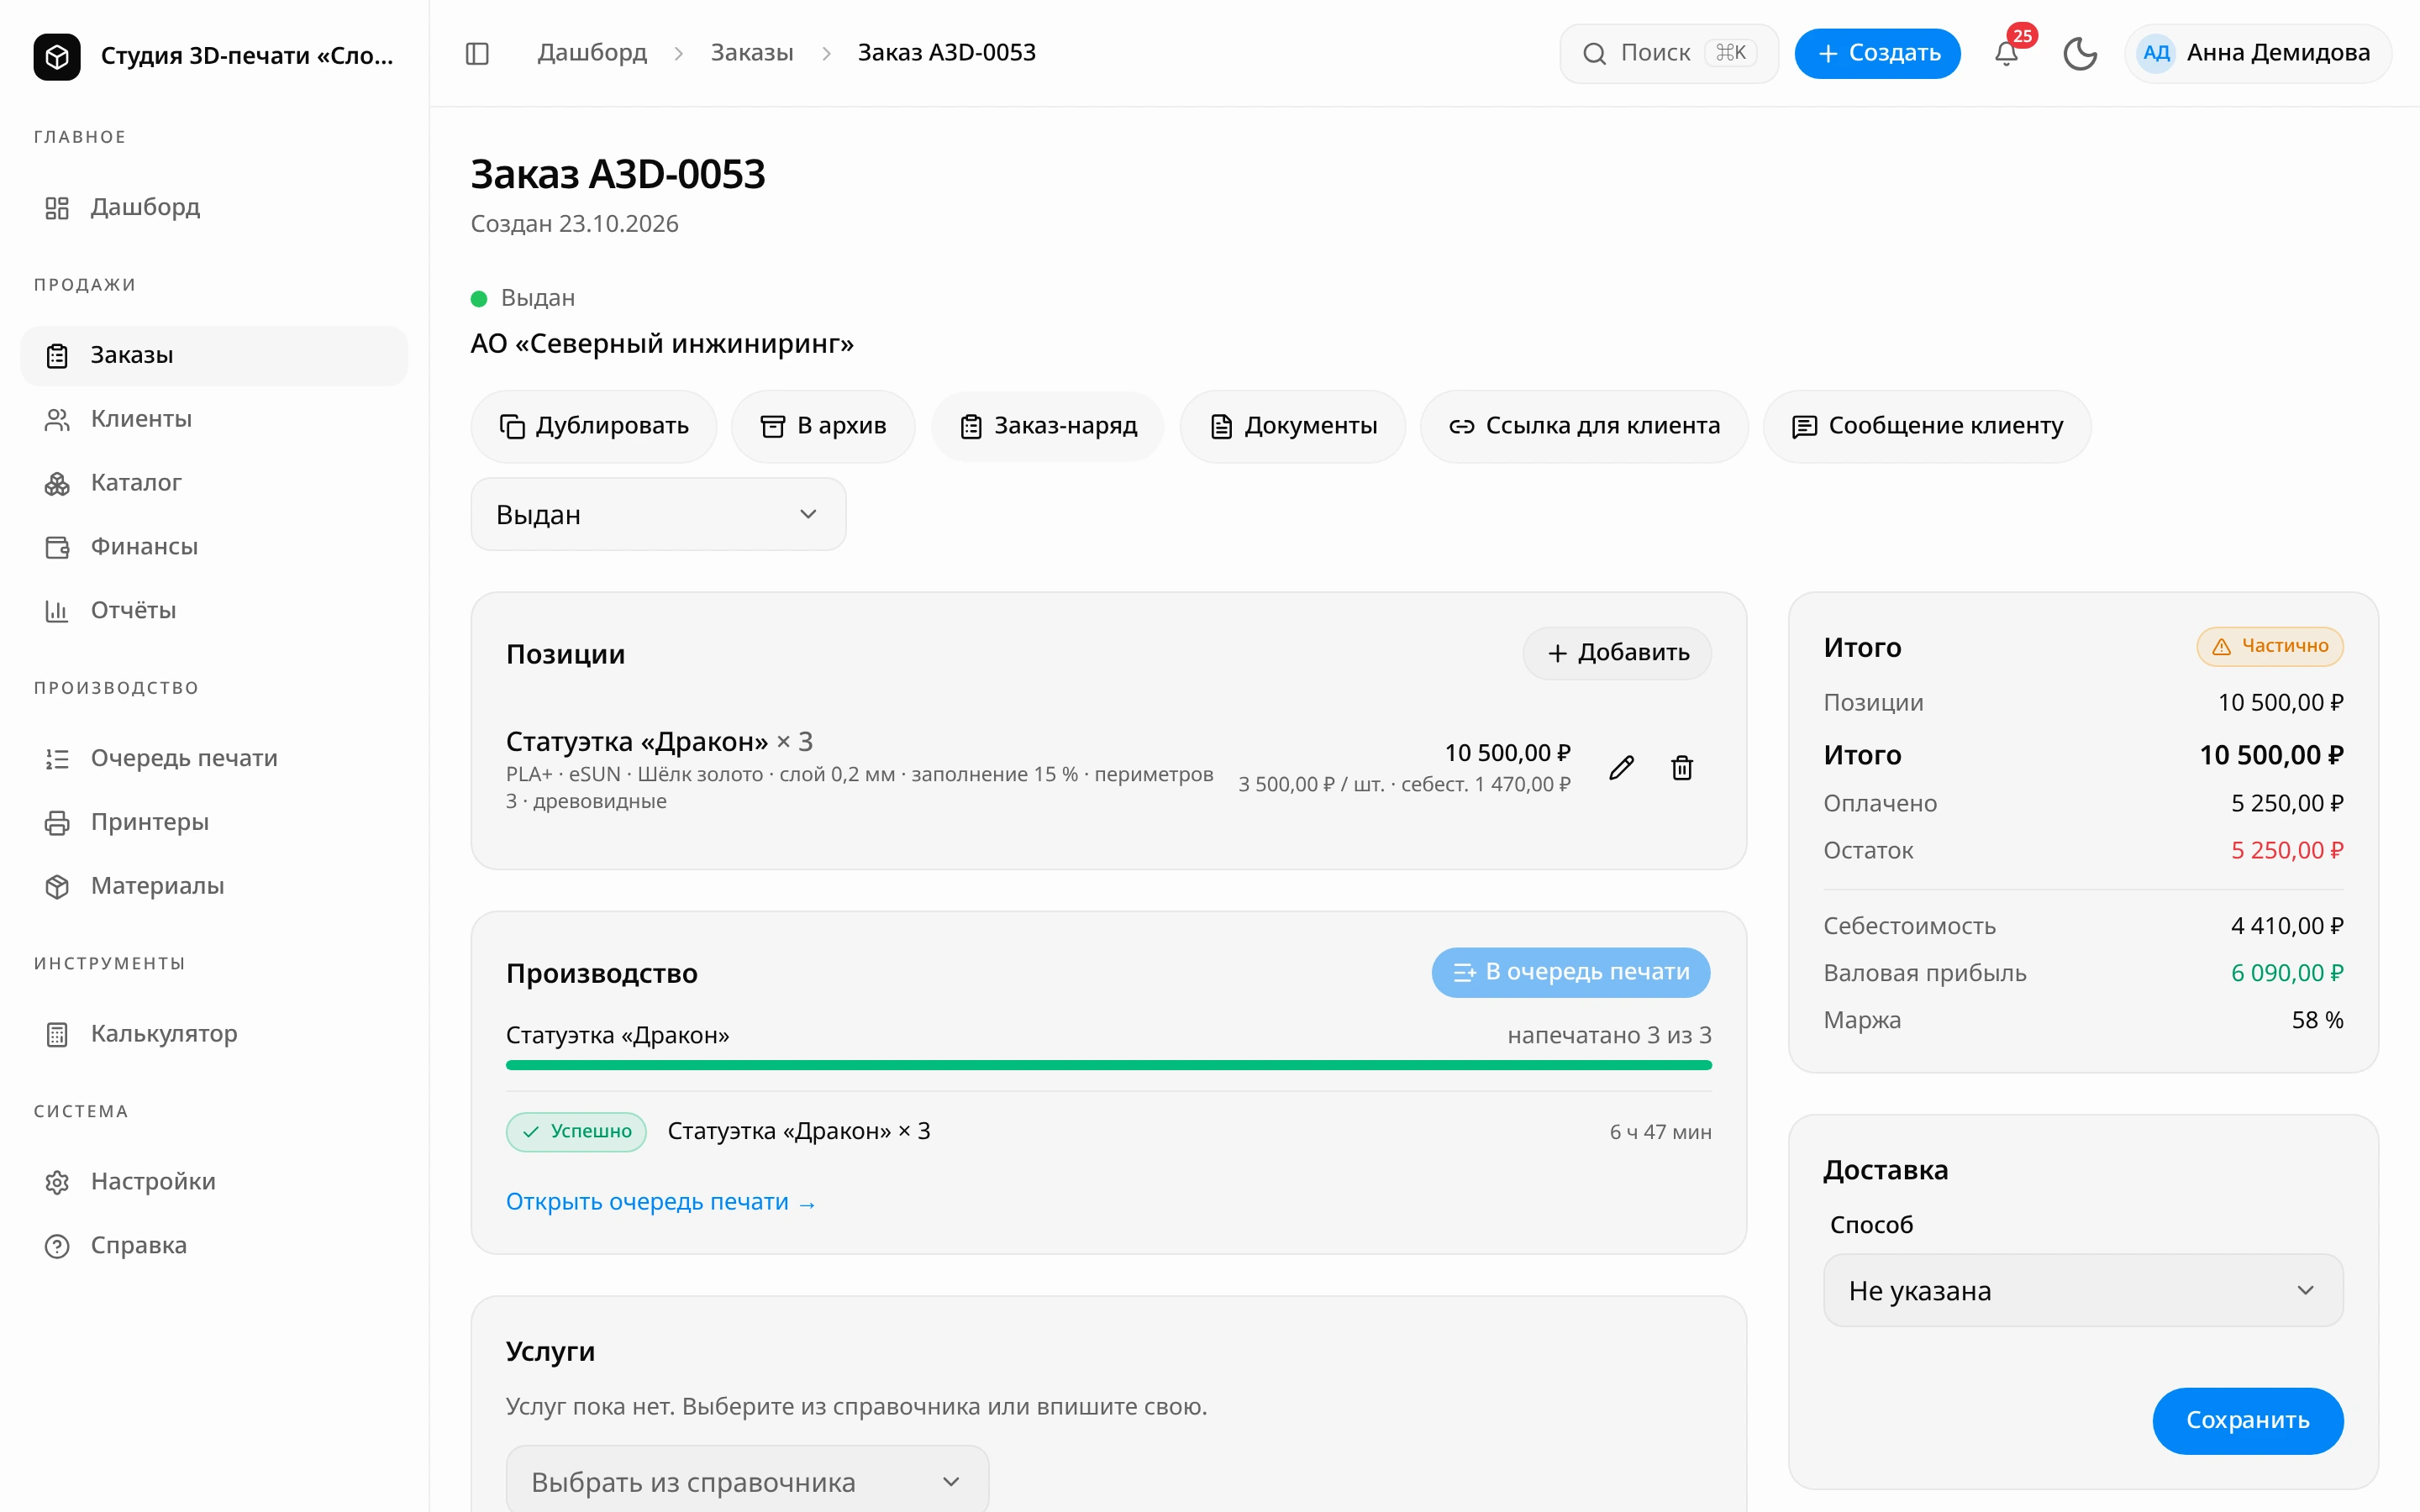Add a position with Добавить
This screenshot has height=1512, width=2420.
click(1617, 653)
